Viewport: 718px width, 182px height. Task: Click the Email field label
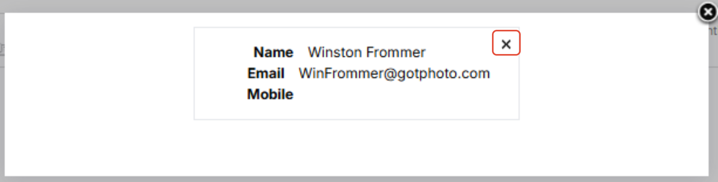266,73
